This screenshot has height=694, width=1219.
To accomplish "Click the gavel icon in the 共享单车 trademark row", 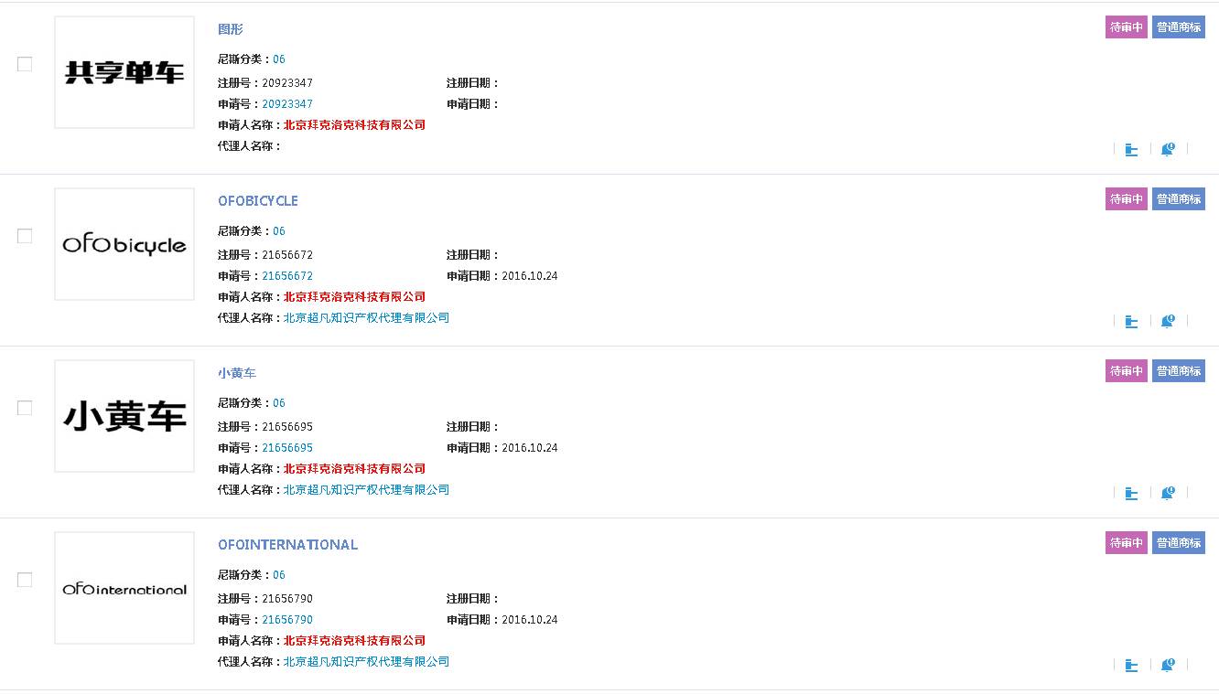I will tap(1131, 149).
